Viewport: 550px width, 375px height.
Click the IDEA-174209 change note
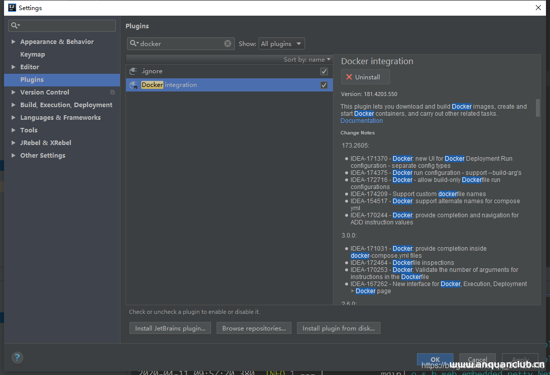click(418, 194)
